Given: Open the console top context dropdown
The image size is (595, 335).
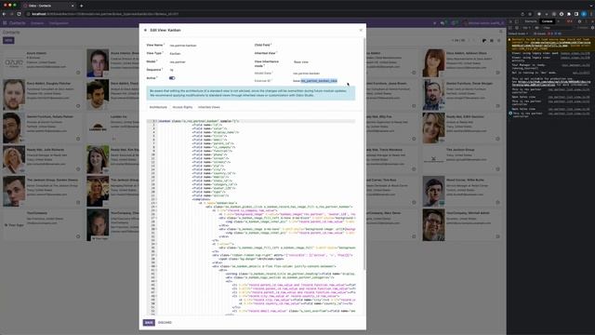Looking at the screenshot, I should coord(527,28).
